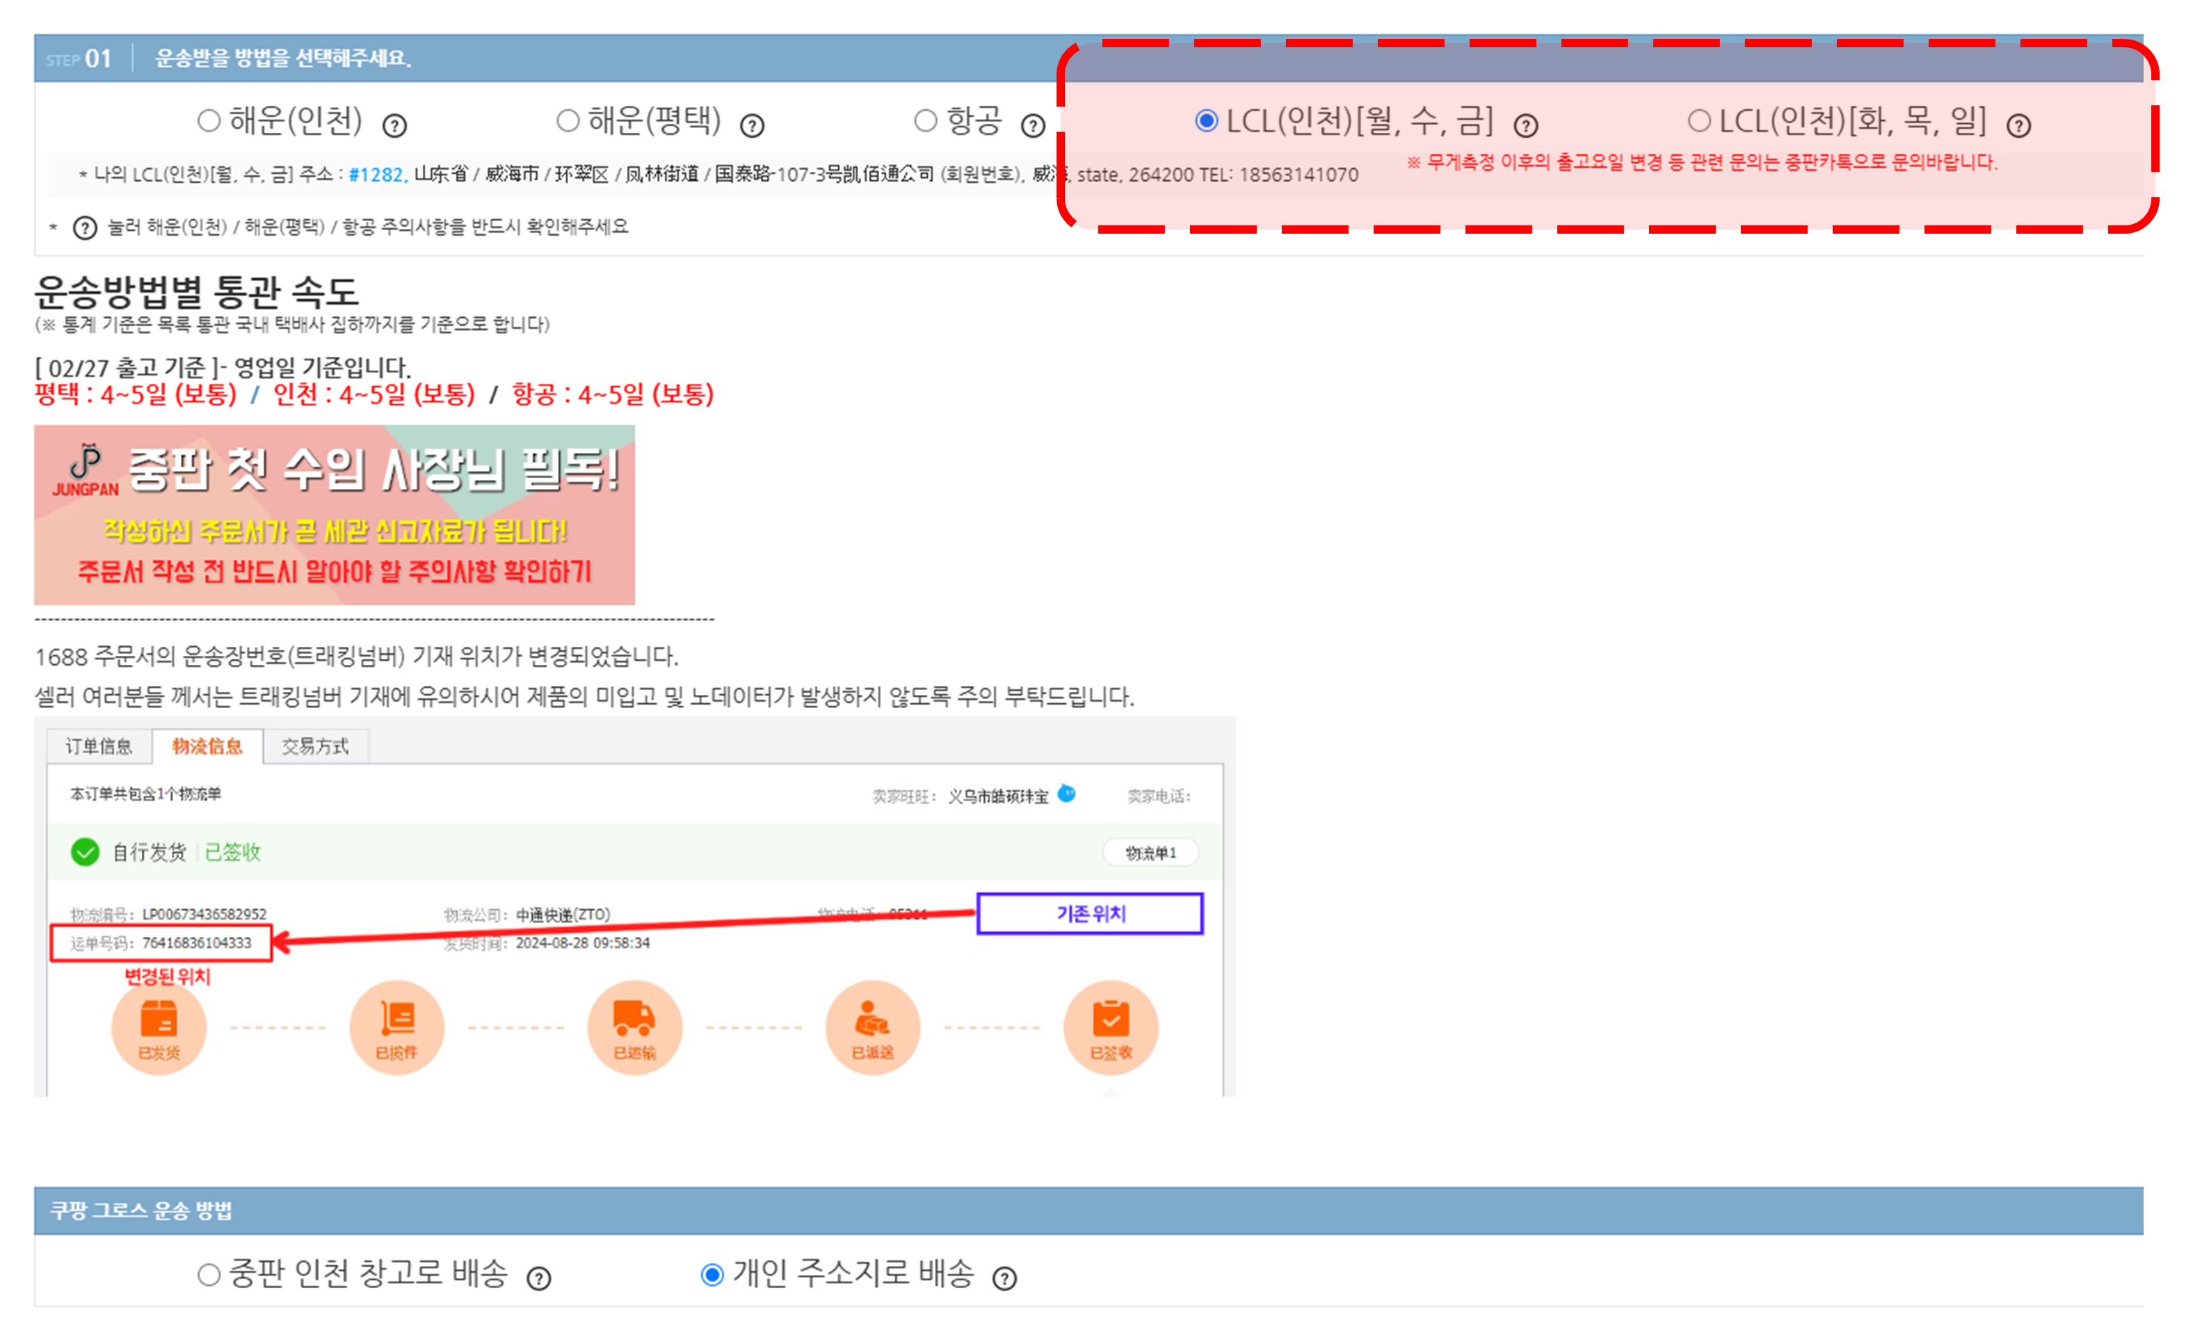
Task: Open help icon beside LCL(인천)[월, 수, 금]
Action: coord(1525,125)
